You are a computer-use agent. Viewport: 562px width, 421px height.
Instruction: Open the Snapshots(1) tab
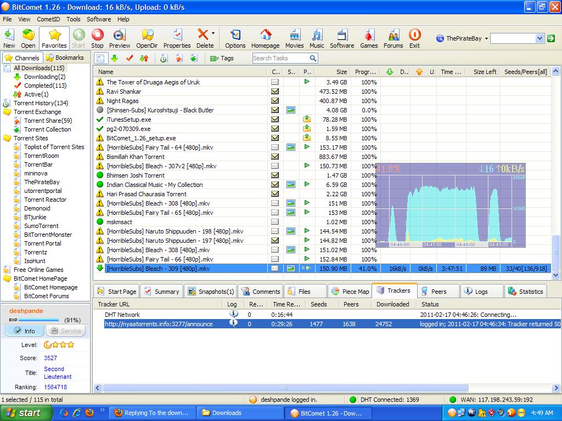[x=211, y=292]
